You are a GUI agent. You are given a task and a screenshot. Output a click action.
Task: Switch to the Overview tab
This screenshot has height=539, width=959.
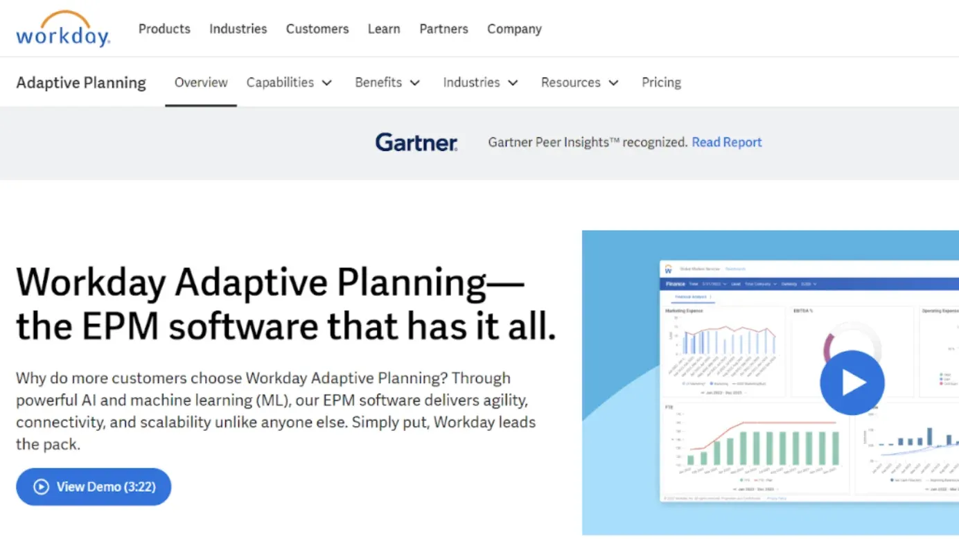pyautogui.click(x=200, y=82)
